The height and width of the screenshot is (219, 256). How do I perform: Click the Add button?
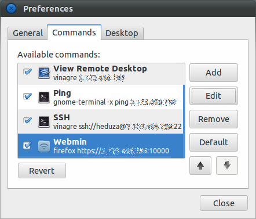pos(214,73)
